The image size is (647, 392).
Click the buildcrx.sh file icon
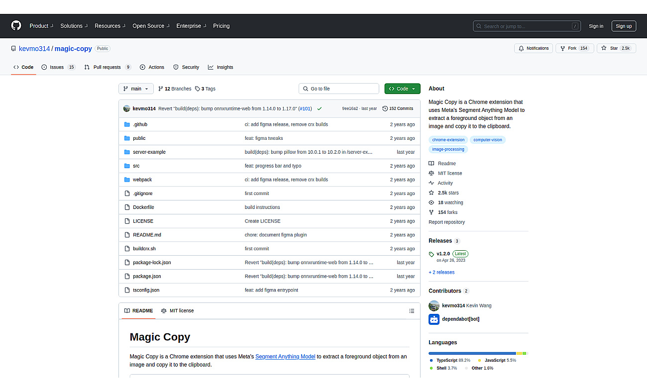click(127, 249)
